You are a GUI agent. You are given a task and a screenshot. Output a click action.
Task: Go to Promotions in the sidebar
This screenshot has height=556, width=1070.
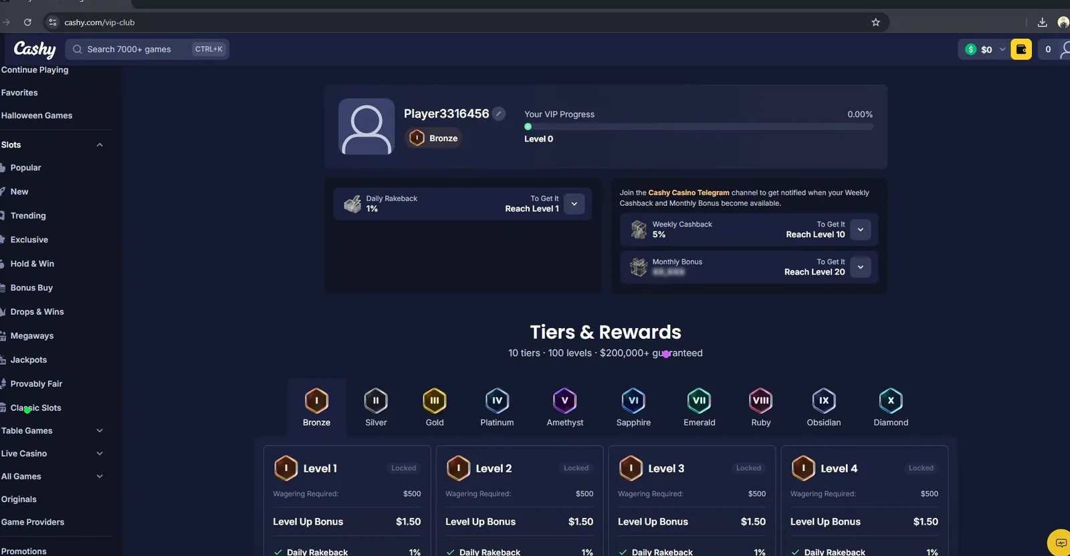[x=24, y=551]
